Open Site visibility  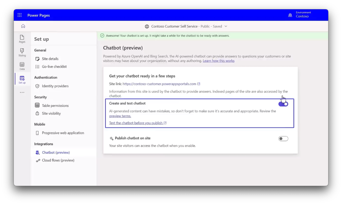(x=51, y=113)
